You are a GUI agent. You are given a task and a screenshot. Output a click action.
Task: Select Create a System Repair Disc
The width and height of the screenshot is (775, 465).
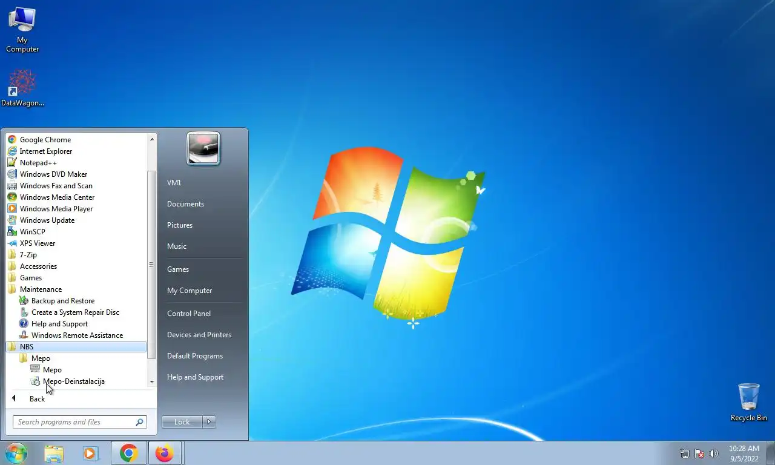[76, 312]
